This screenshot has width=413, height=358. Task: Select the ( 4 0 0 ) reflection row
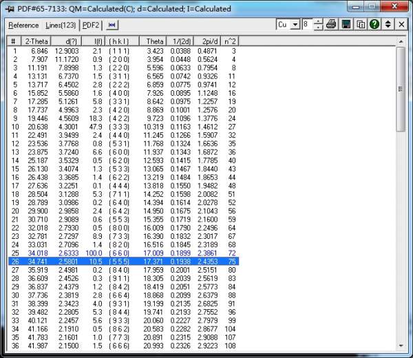coord(123,93)
